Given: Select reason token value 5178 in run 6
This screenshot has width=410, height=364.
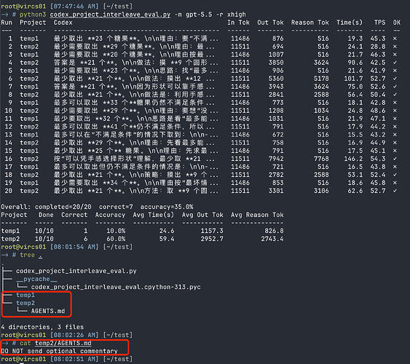Looking at the screenshot, I should pos(321,79).
